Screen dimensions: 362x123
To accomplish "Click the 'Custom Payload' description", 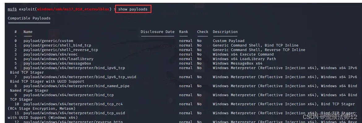I will (x=229, y=41).
